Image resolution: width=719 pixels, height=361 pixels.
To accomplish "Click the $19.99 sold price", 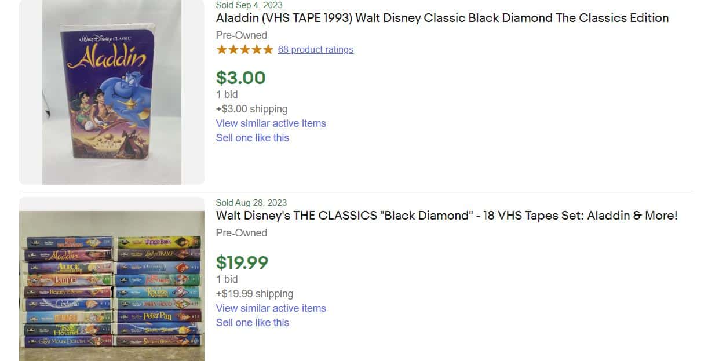I will point(242,262).
